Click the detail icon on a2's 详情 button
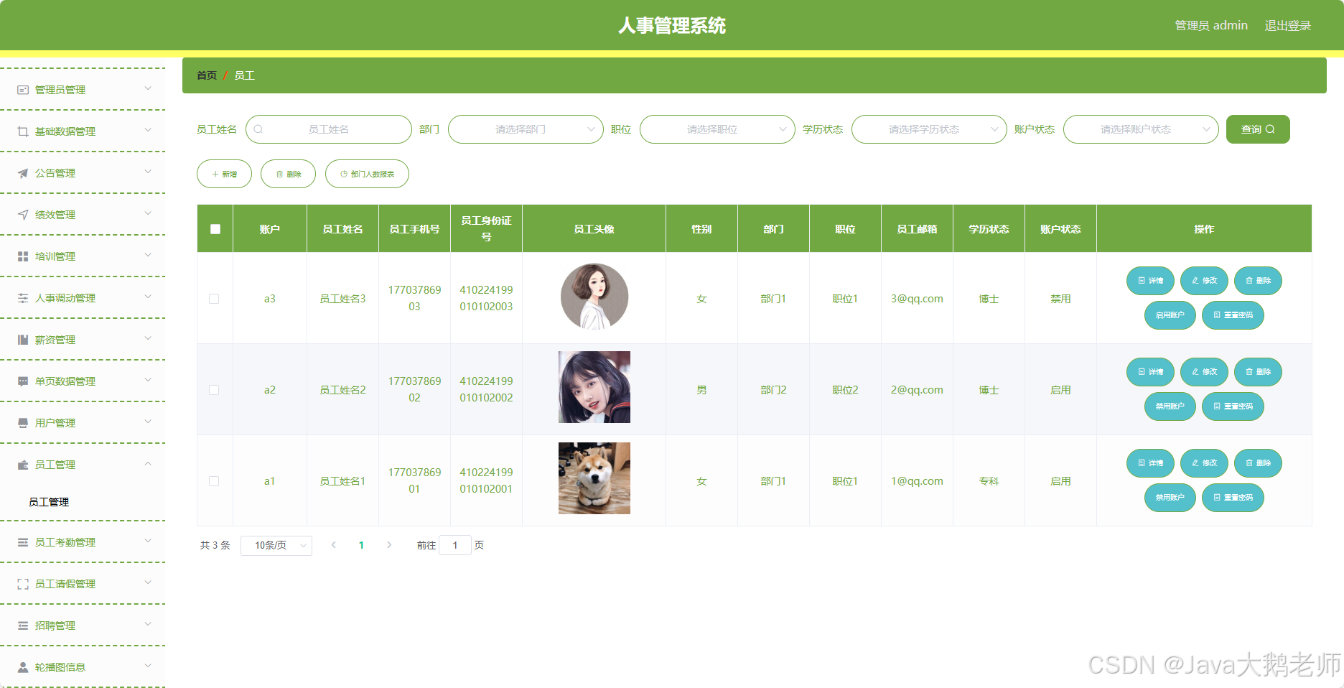The width and height of the screenshot is (1344, 688). (x=1142, y=372)
